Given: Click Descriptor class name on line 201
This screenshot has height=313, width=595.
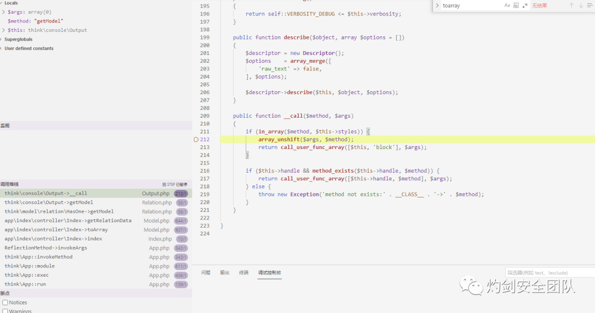Looking at the screenshot, I should (319, 53).
